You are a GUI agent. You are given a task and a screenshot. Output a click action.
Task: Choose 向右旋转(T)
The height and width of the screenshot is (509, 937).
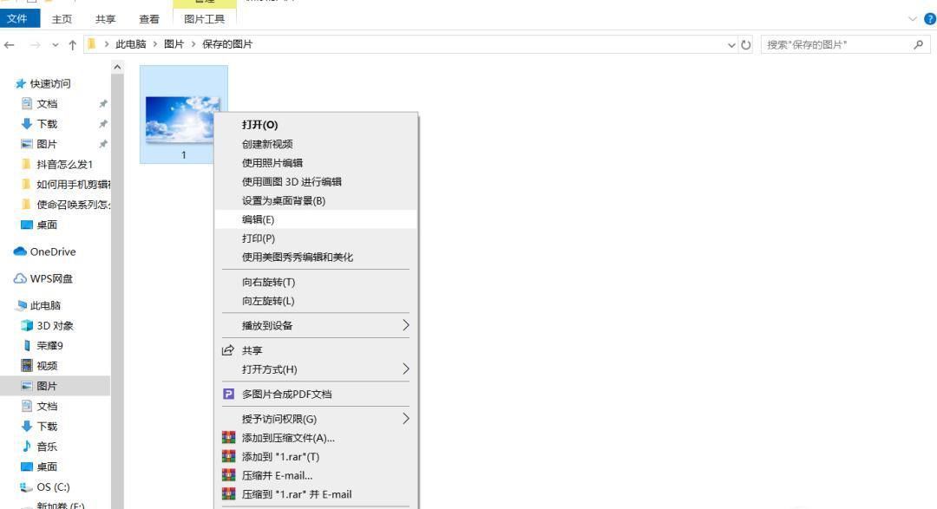click(x=316, y=282)
